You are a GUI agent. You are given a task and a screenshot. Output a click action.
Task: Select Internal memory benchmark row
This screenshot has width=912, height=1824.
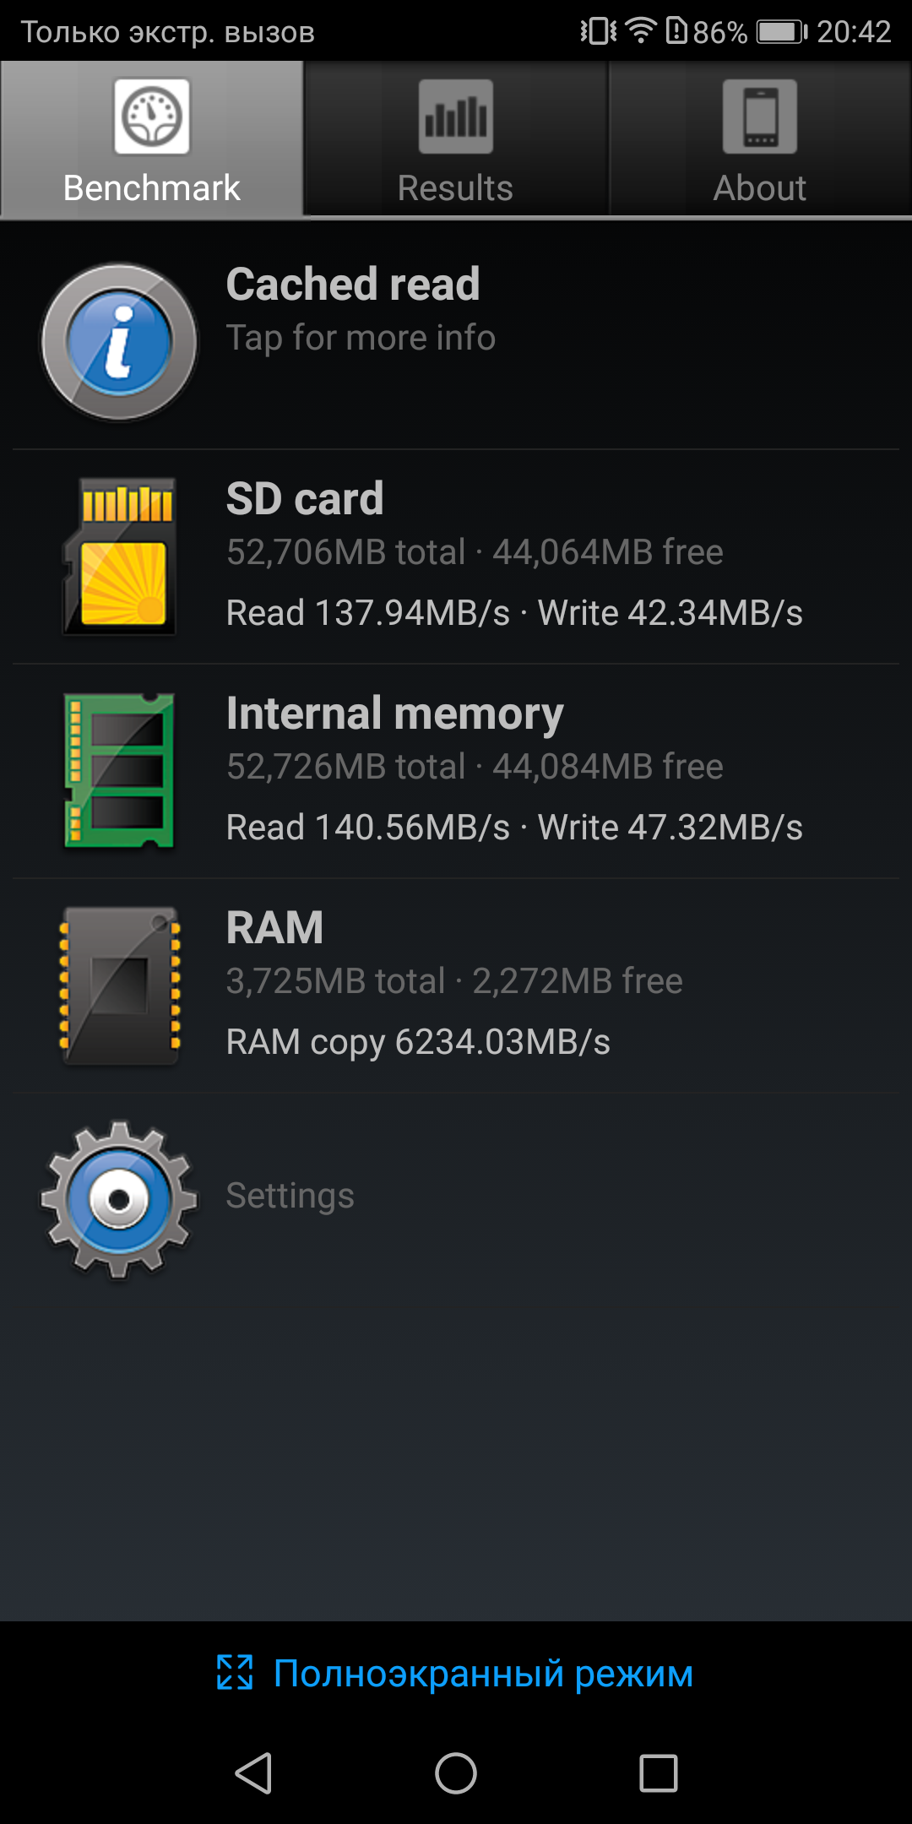[x=456, y=771]
